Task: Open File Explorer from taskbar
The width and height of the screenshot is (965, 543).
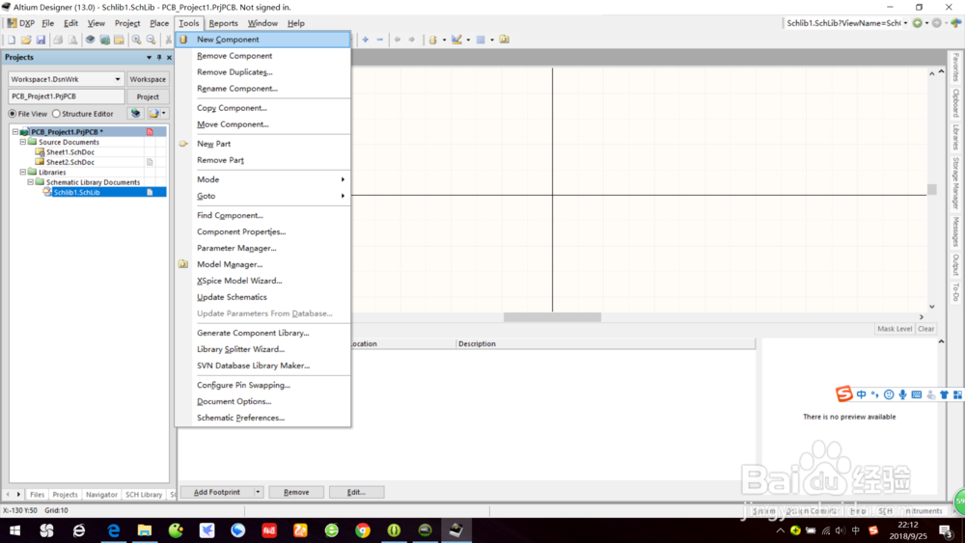Action: pos(145,530)
